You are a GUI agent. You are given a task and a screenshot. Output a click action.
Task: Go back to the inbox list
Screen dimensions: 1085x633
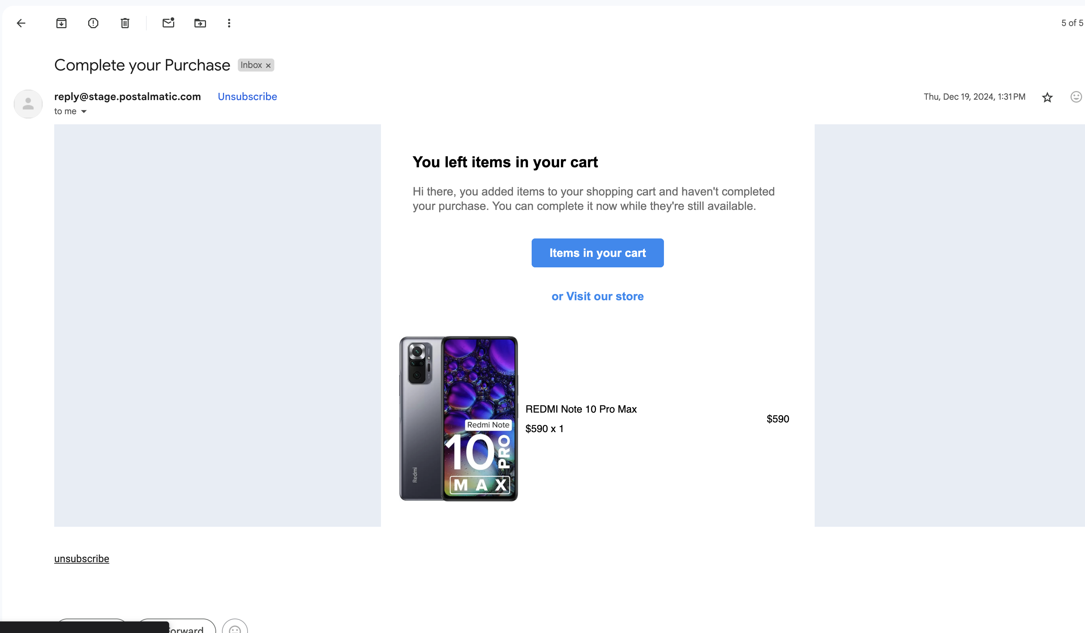[21, 23]
